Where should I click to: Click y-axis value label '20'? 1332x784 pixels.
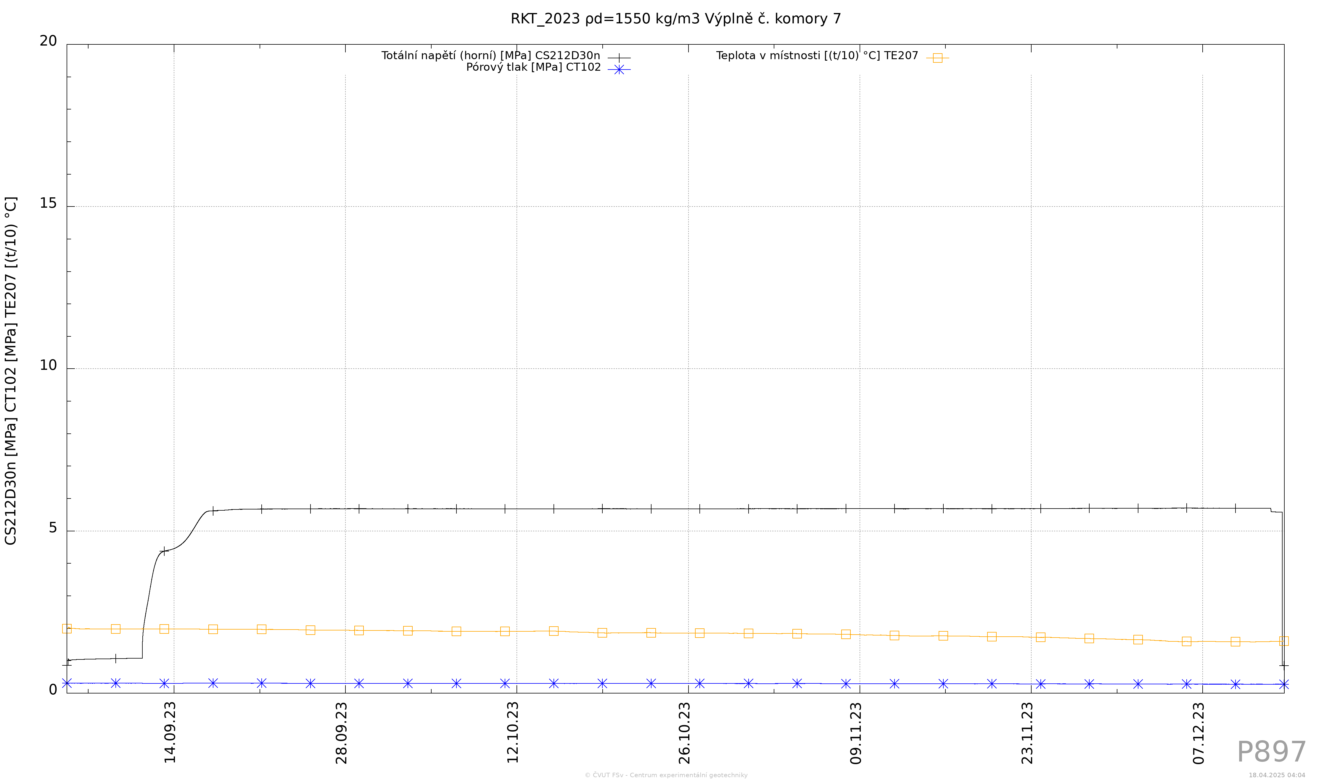coord(48,41)
